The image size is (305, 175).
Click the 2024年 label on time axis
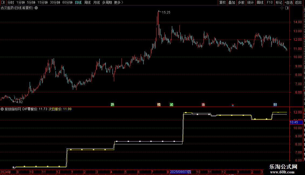[x=6, y=172]
